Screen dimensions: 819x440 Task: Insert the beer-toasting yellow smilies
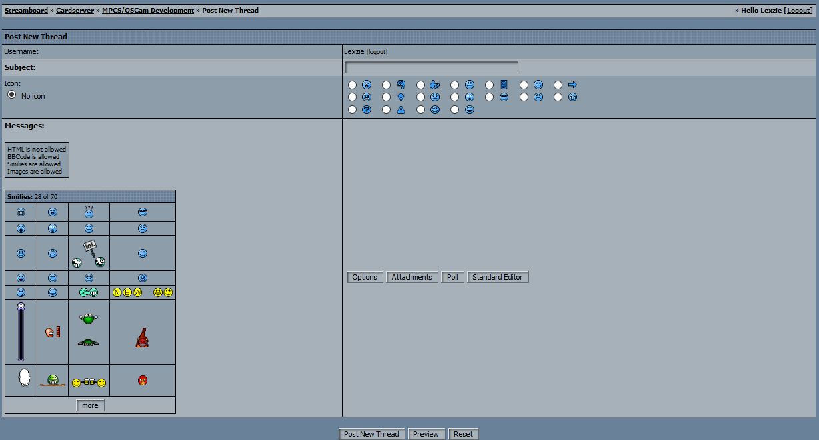(89, 383)
